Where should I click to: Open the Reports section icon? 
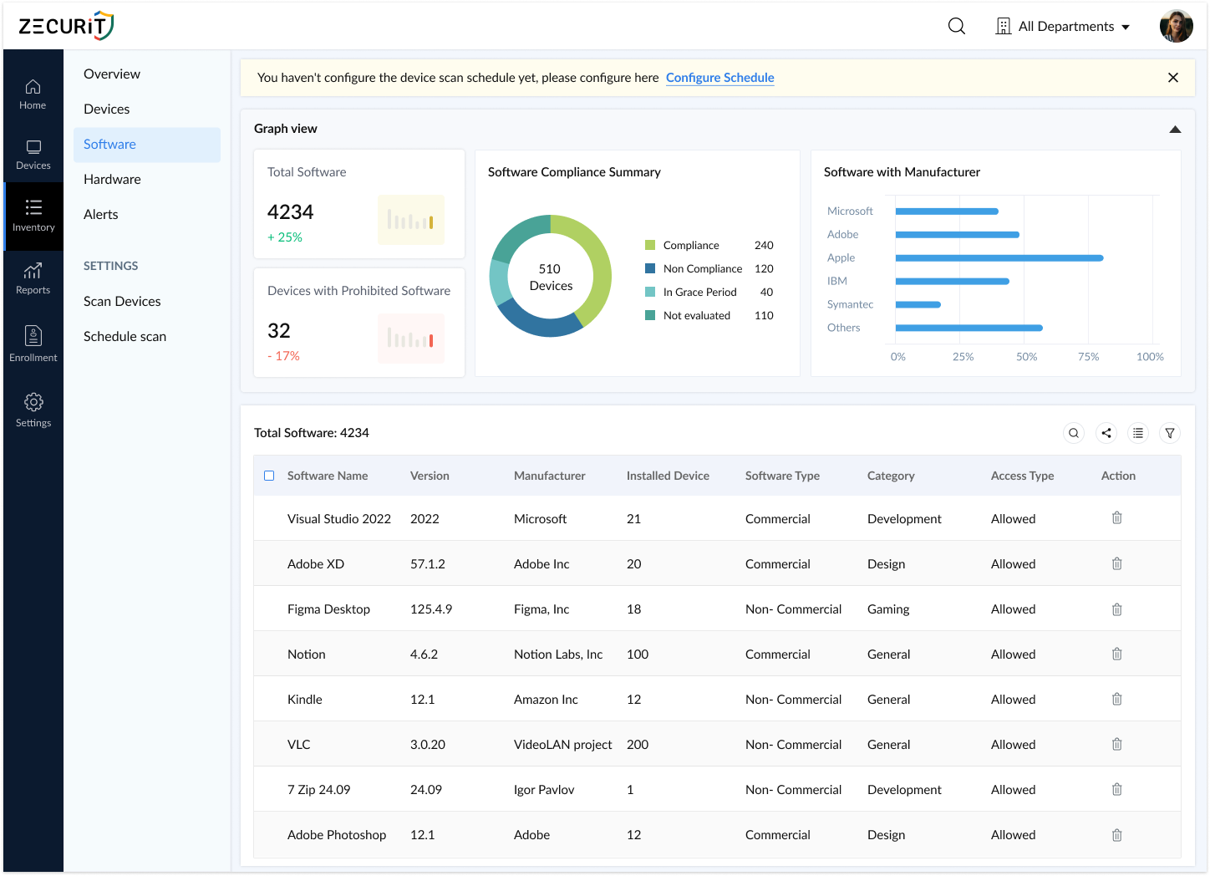tap(33, 278)
